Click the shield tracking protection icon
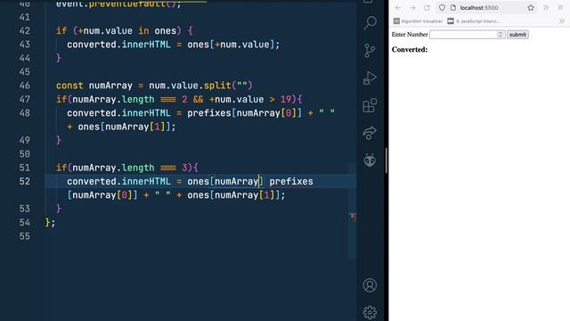Screen dimensions: 570x321 click(x=442, y=8)
